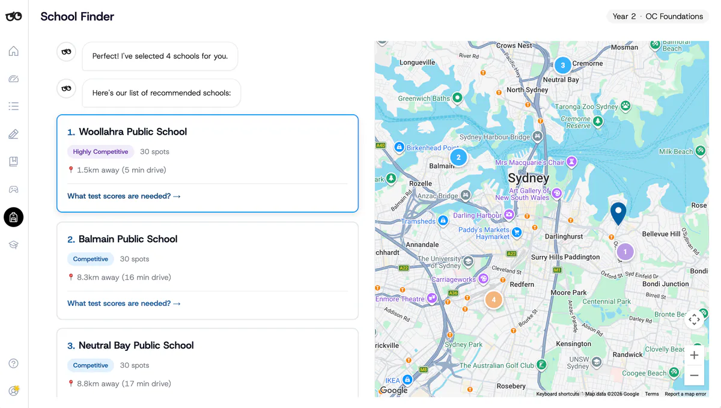Click the 8.8km away (17 min drive) text
Screen dimensions: 721x408
(124, 384)
